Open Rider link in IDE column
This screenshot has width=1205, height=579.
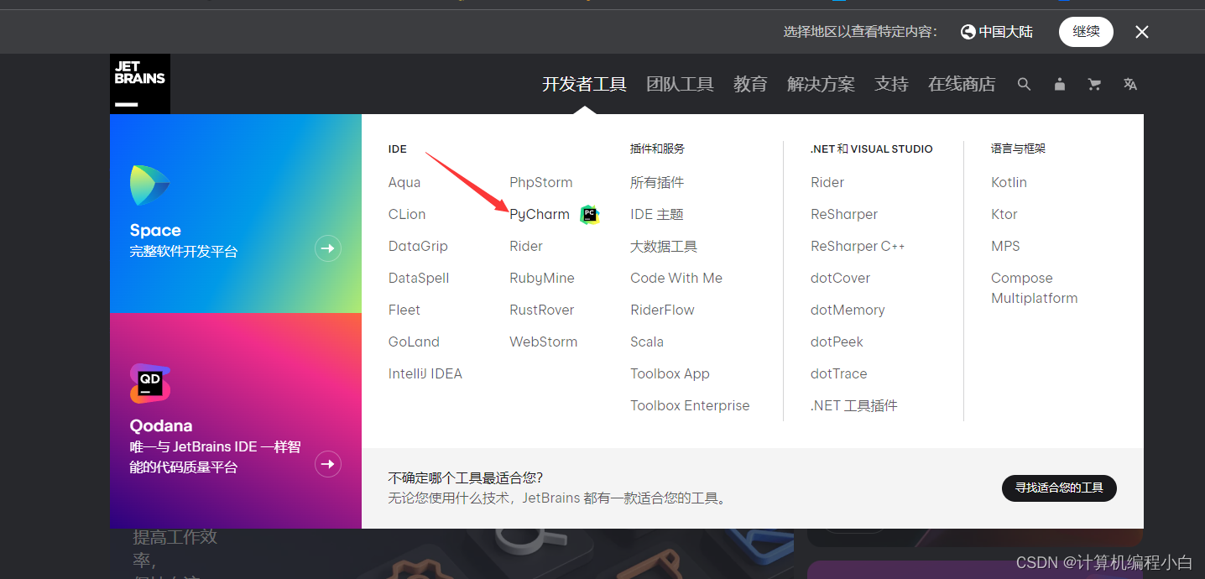point(526,246)
